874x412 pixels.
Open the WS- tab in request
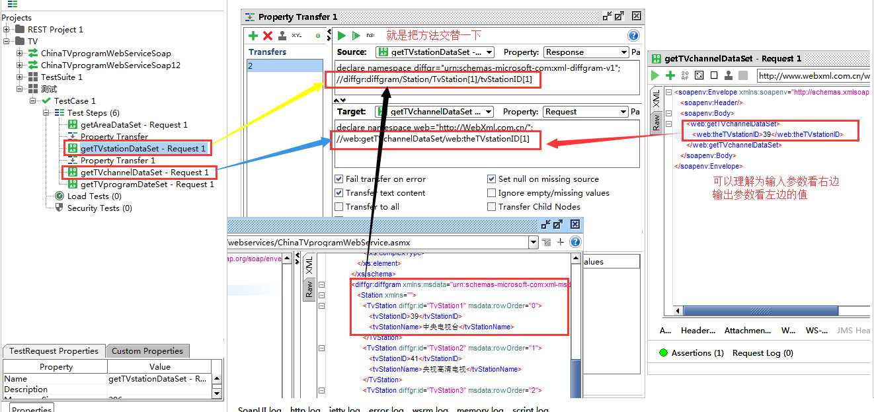(x=817, y=331)
